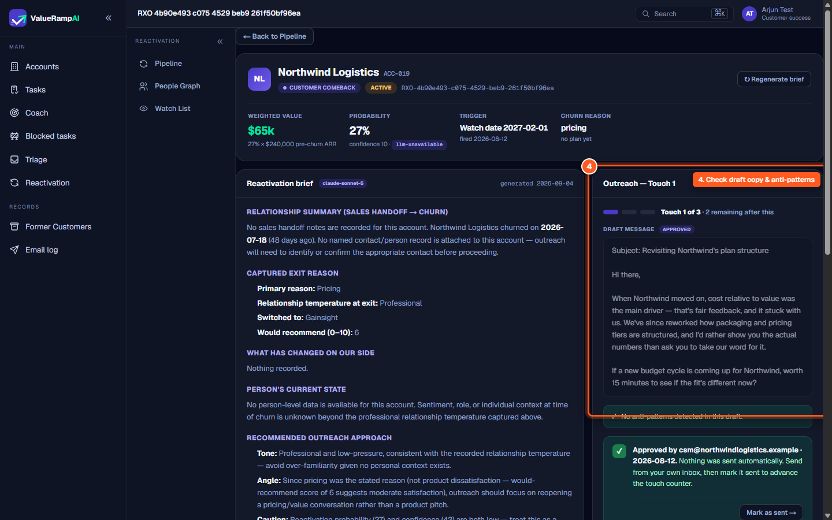Viewport: 832px width, 520px height.
Task: Click 'Switched to: Gainsight' line
Action: tap(298, 318)
